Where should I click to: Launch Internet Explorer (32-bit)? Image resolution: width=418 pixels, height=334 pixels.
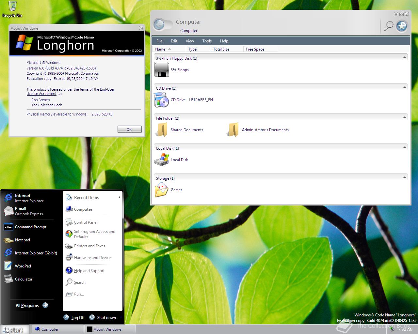coord(31,253)
